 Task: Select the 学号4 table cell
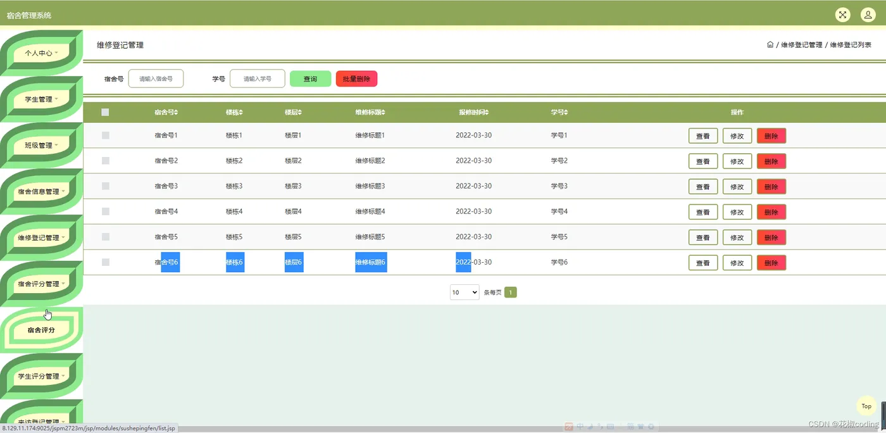(559, 211)
